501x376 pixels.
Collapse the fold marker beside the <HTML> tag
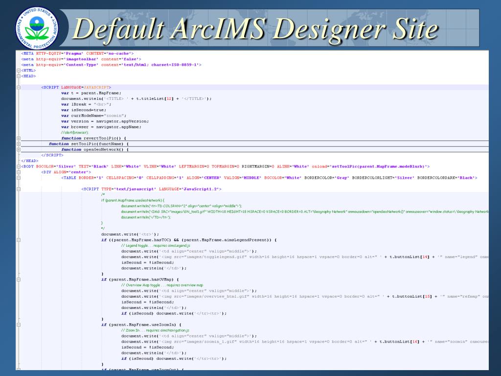[x=19, y=70]
